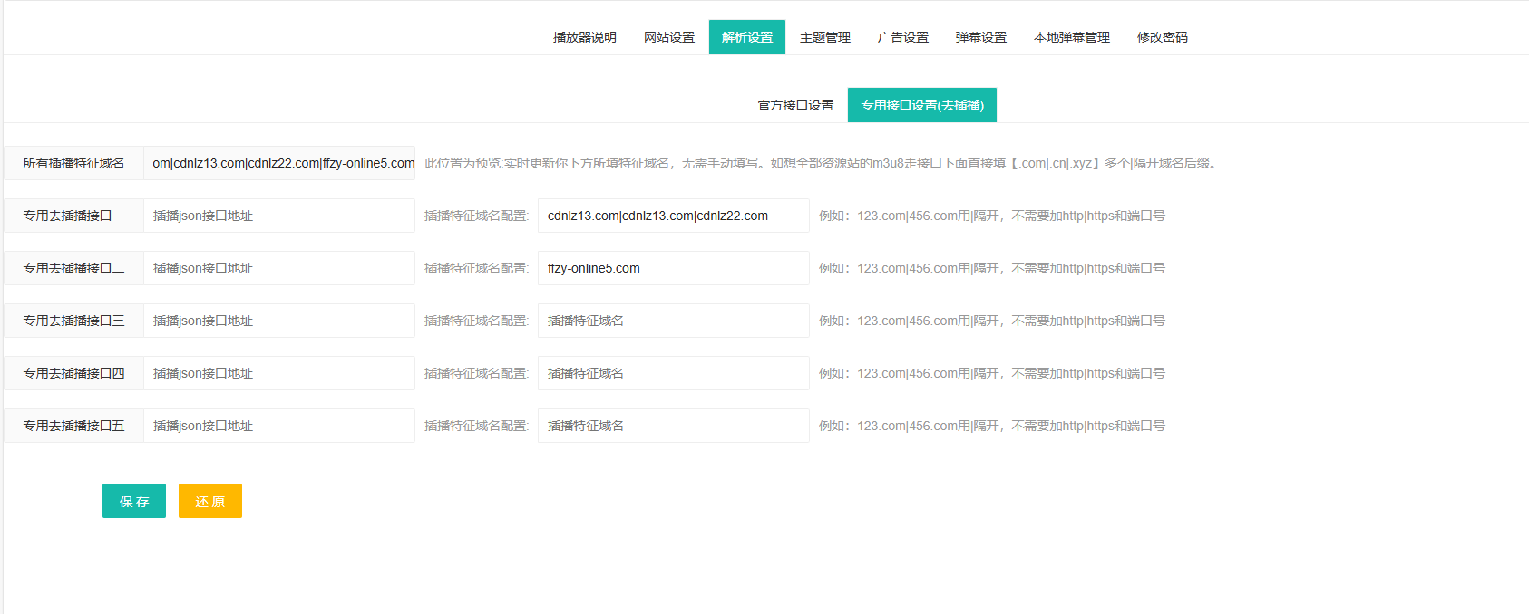Image resolution: width=1529 pixels, height=614 pixels.
Task: Go to the 广告设置 tab
Action: tap(903, 37)
